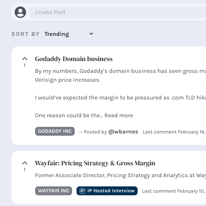Open the Wayfair: Pricing Strategy & Gross Margin post

(95, 163)
